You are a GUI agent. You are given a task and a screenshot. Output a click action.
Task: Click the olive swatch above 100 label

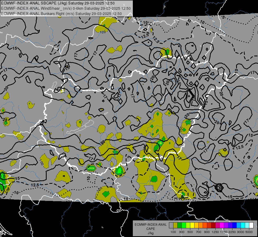[176, 225]
